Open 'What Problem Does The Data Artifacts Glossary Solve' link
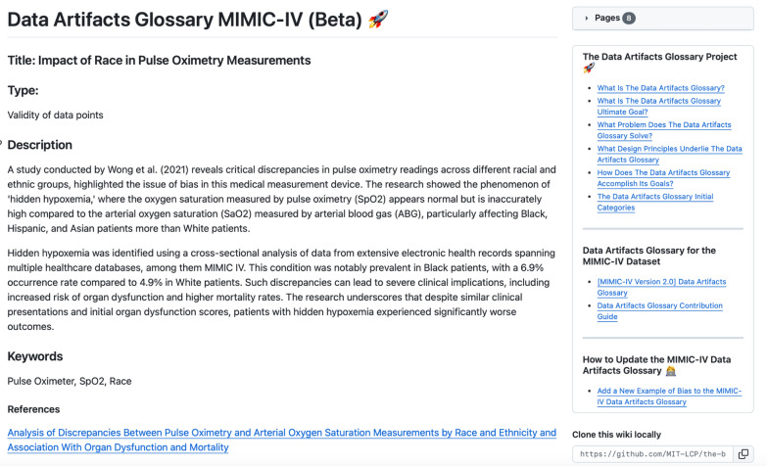This screenshot has width=767, height=466. [x=663, y=130]
